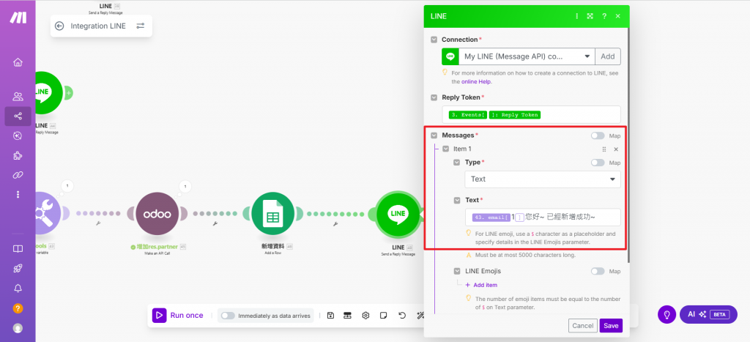Click the Cancel button

(x=582, y=326)
